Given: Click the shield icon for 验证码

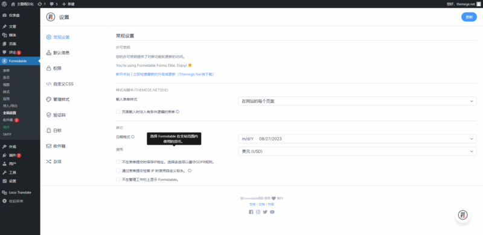Looking at the screenshot, I should coord(49,114).
